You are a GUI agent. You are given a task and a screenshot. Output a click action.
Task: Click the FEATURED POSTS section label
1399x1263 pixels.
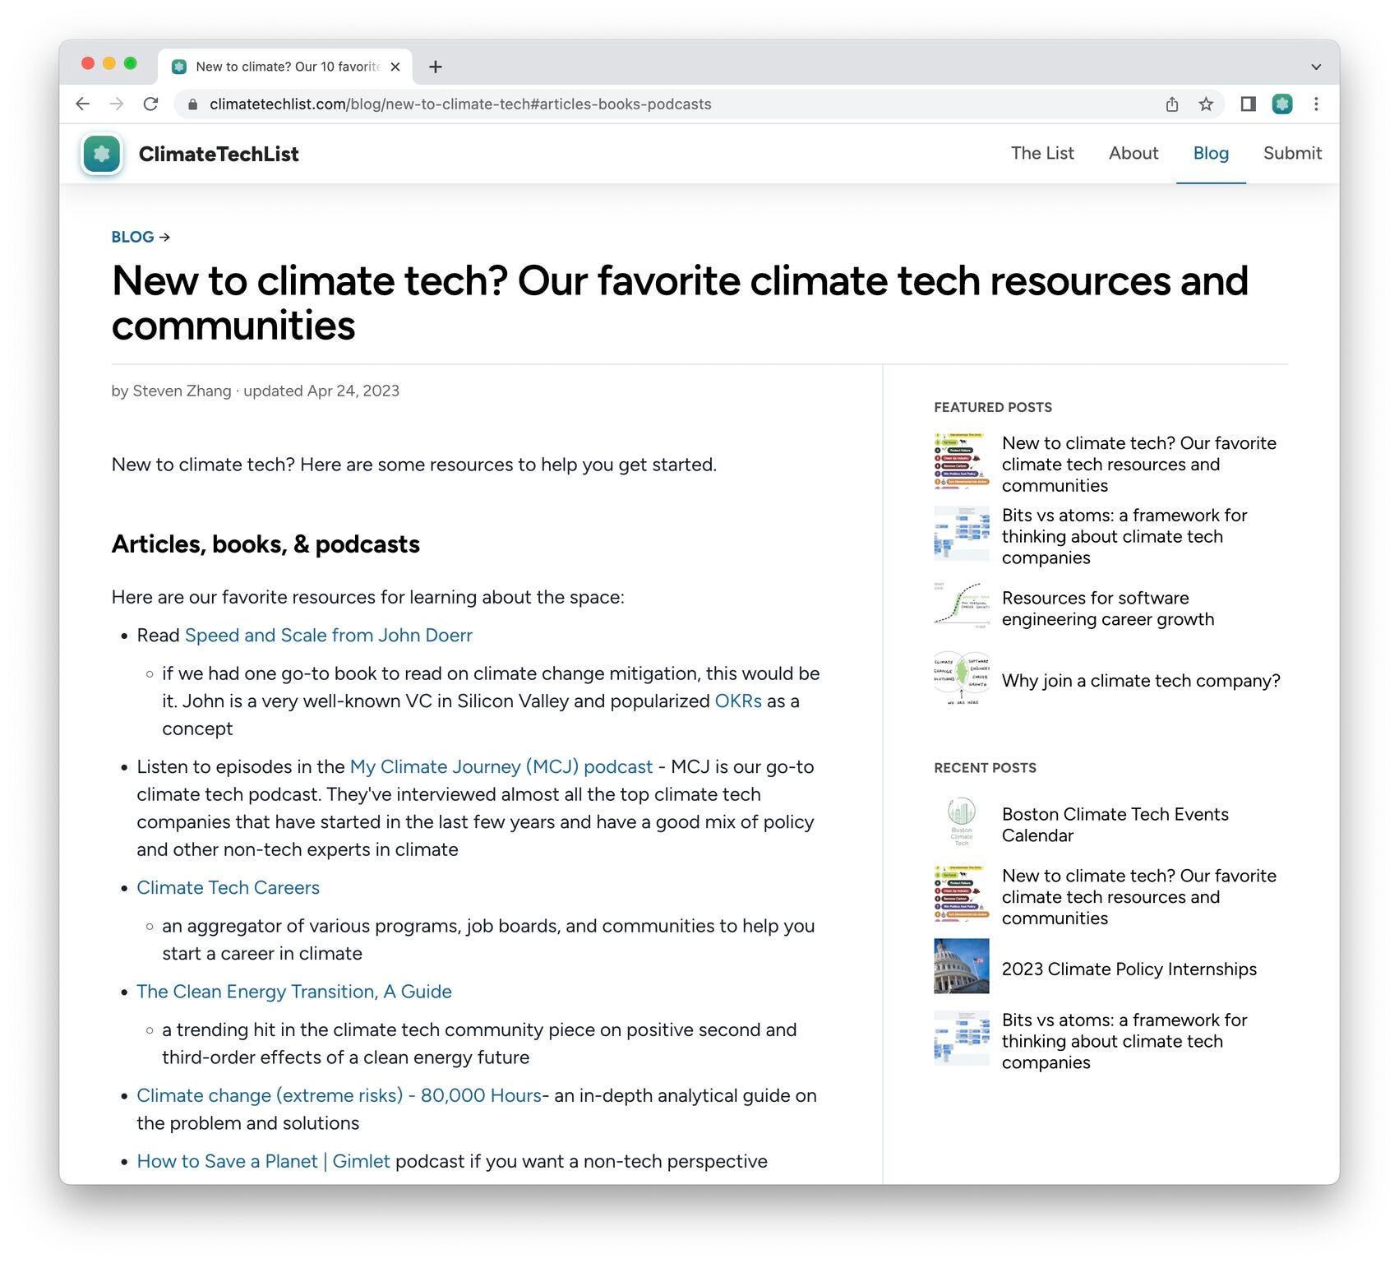[993, 407]
